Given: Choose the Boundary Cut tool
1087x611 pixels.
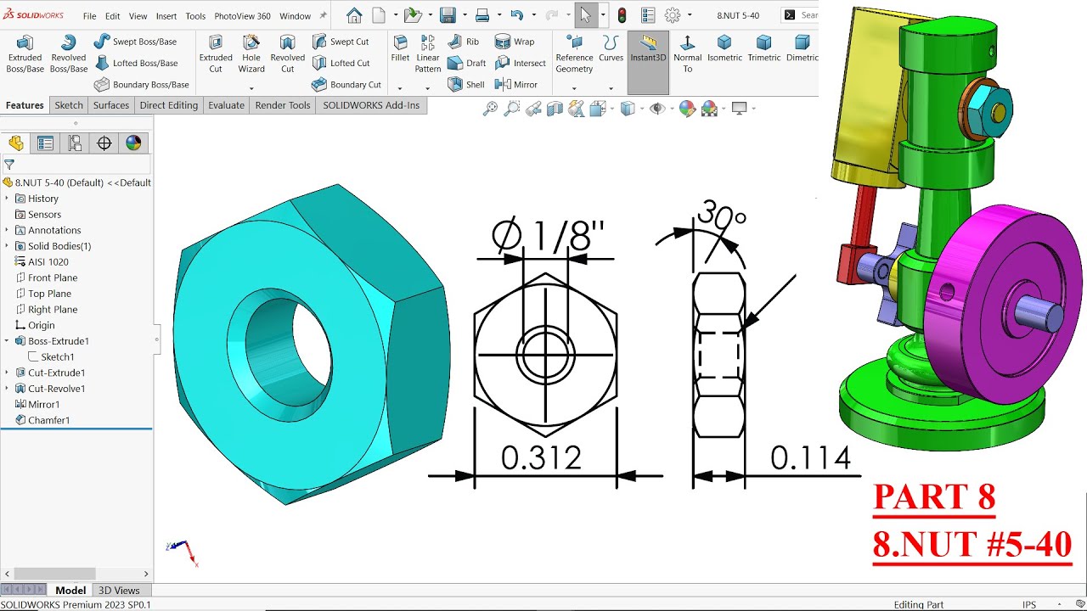Looking at the screenshot, I should coord(346,85).
